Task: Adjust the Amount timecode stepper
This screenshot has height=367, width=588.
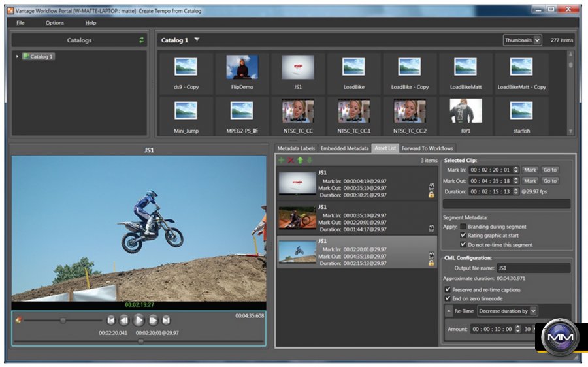Action: [518, 328]
